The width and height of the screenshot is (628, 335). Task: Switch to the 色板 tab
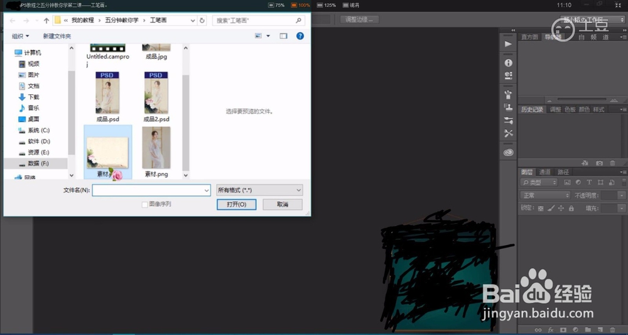point(570,109)
